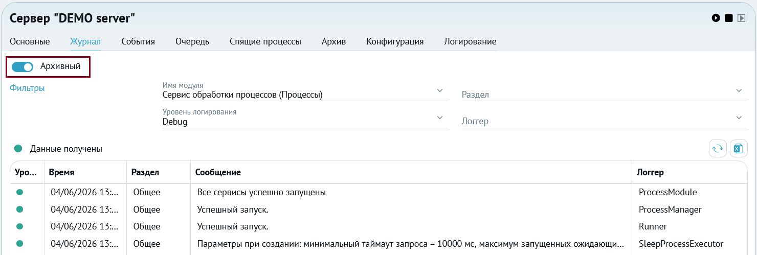Stop the server with the square icon
The image size is (757, 255).
[728, 18]
